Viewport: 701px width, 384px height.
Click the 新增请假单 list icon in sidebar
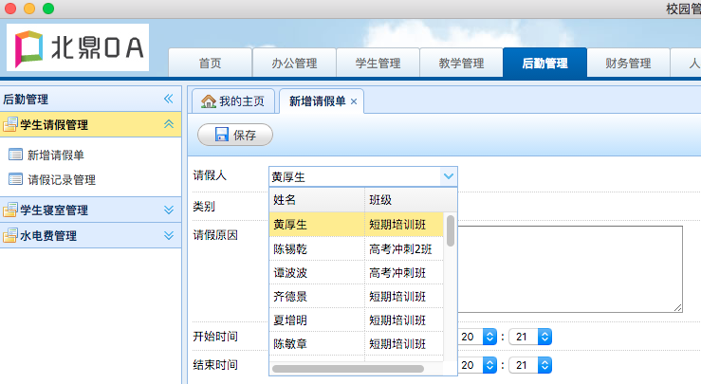click(x=15, y=155)
